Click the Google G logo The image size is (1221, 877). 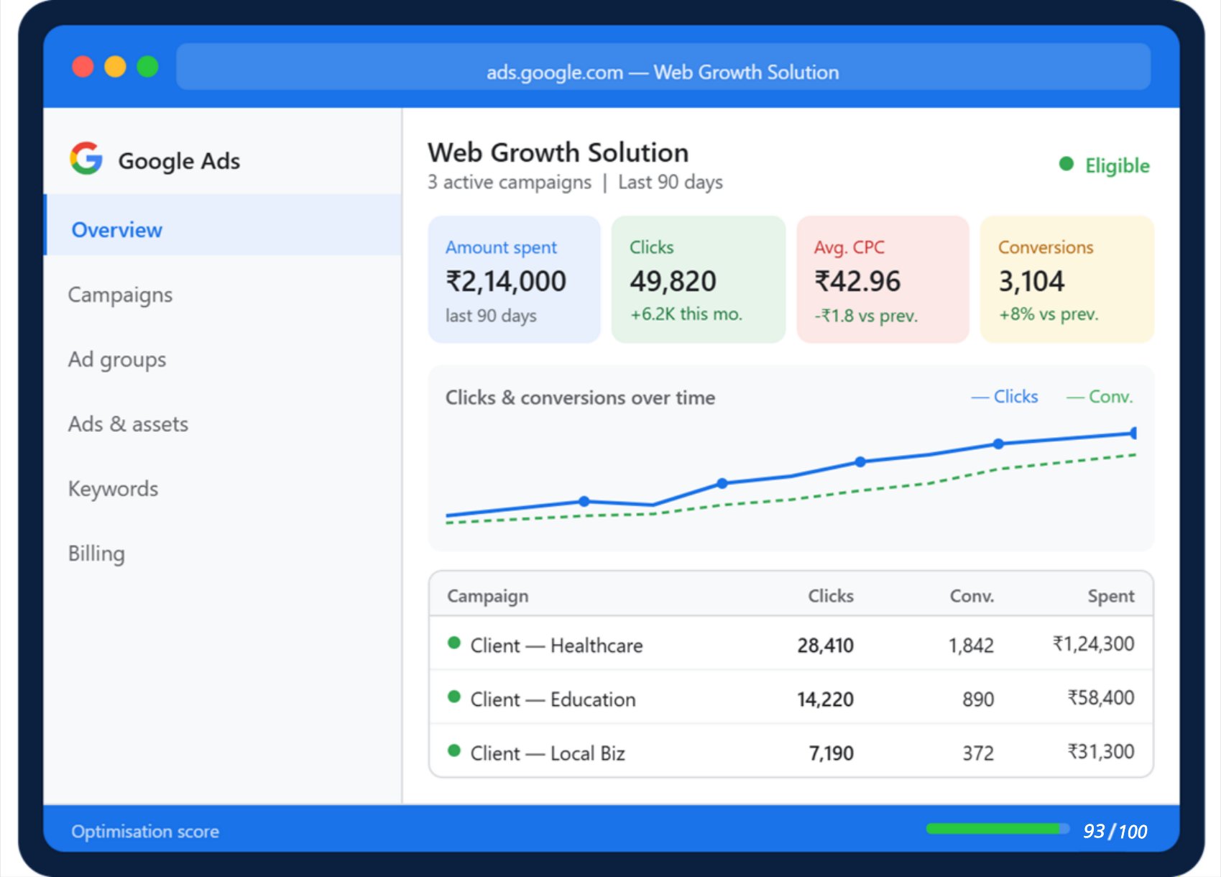click(86, 158)
